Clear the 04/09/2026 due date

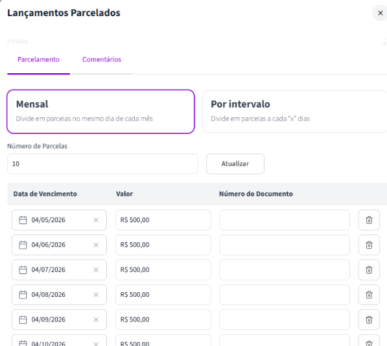coord(96,319)
